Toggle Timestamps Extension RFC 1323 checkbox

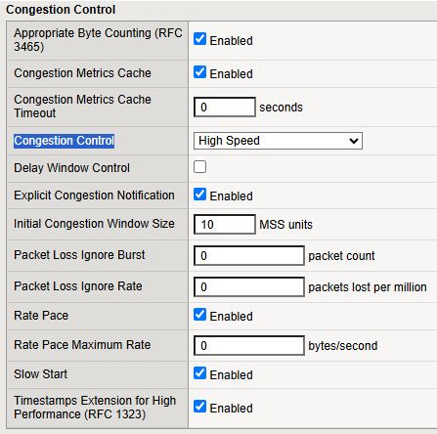pos(199,407)
